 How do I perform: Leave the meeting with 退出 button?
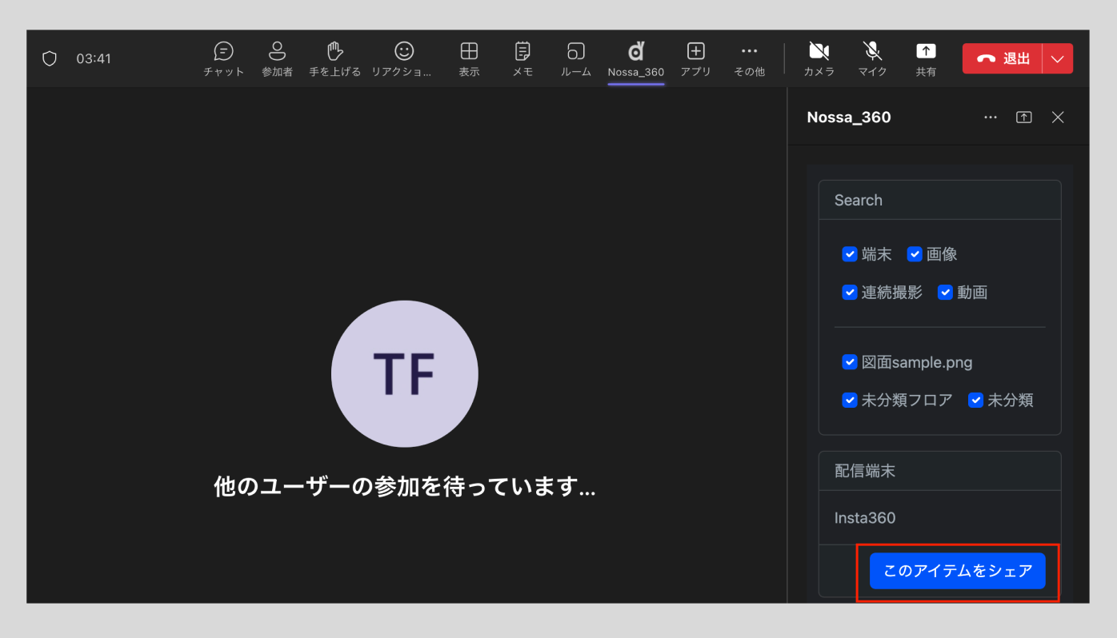(x=1003, y=58)
